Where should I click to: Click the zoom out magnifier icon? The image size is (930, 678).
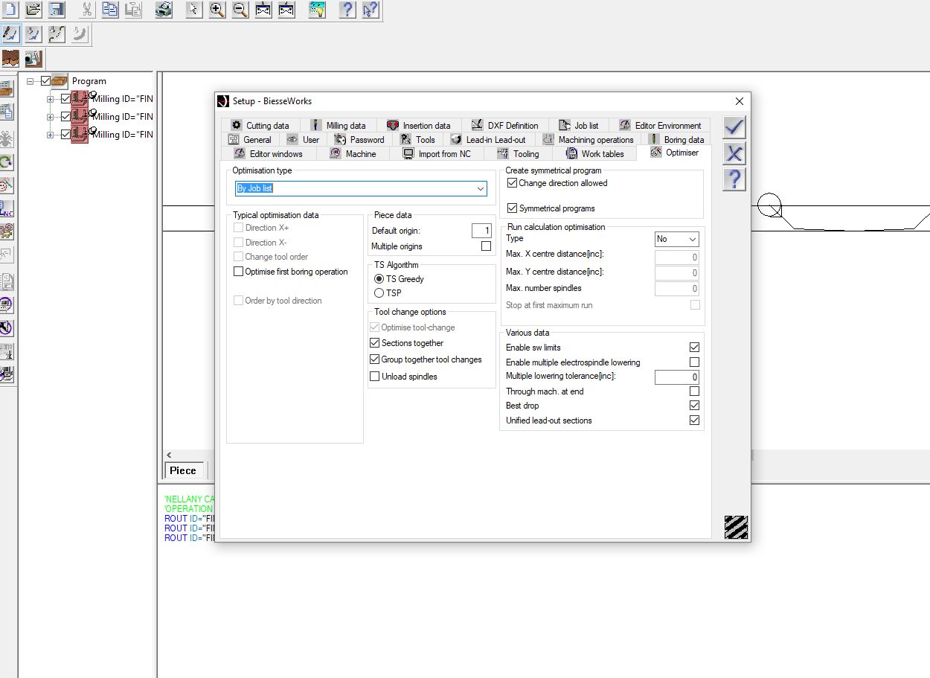[240, 10]
